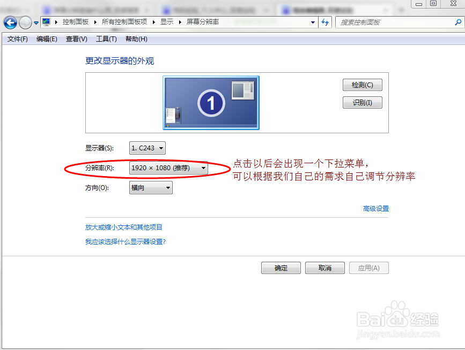
Task: Click the Control Panel icon in address bar
Action: coord(46,22)
